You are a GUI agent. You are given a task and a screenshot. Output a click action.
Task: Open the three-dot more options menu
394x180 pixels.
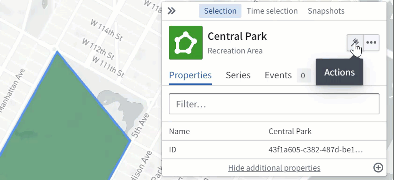pos(371,43)
